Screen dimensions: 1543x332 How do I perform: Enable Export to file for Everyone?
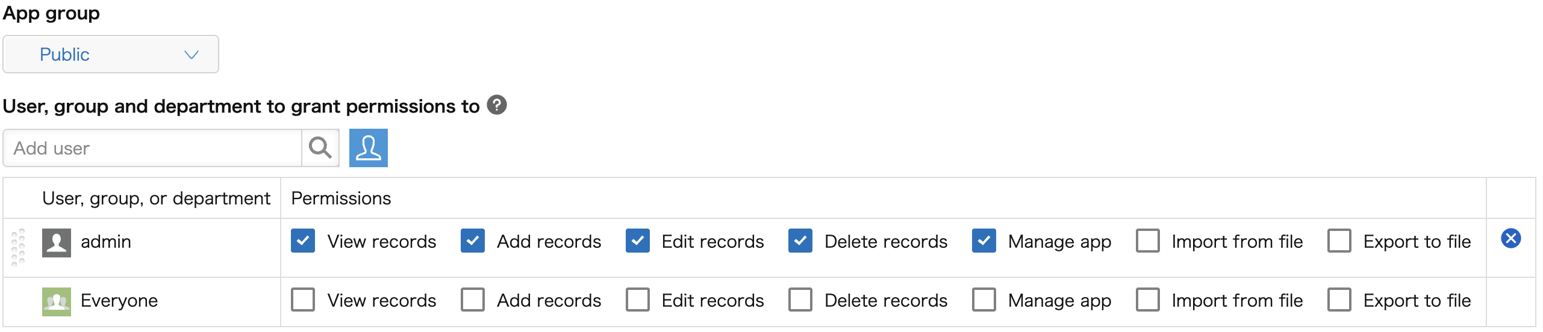(1339, 300)
